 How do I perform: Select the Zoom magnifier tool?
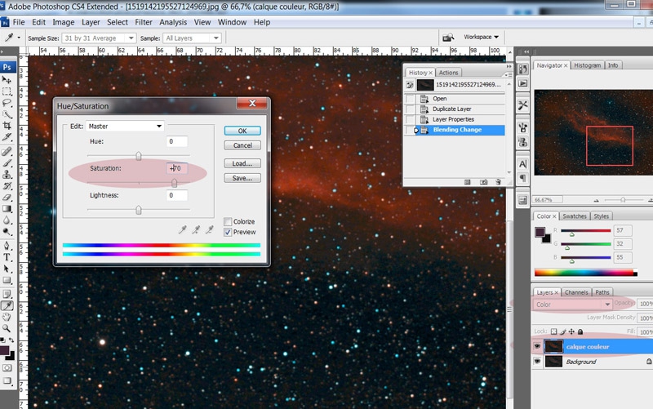[x=7, y=329]
